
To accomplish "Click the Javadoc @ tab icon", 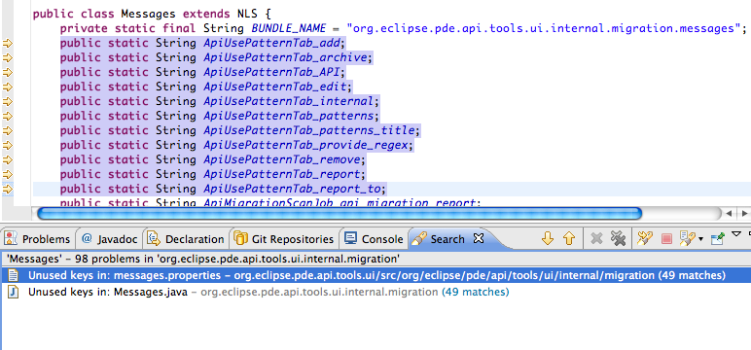I will pos(87,238).
